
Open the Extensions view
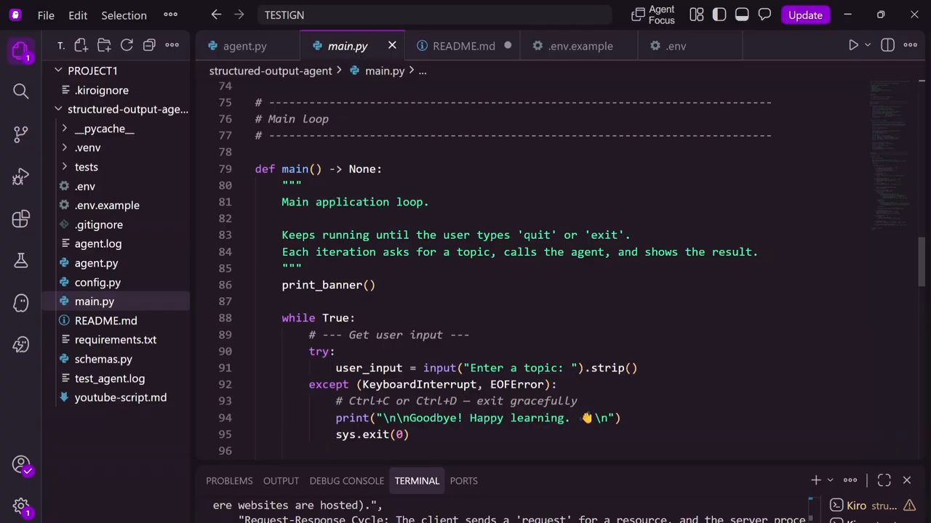click(x=20, y=219)
